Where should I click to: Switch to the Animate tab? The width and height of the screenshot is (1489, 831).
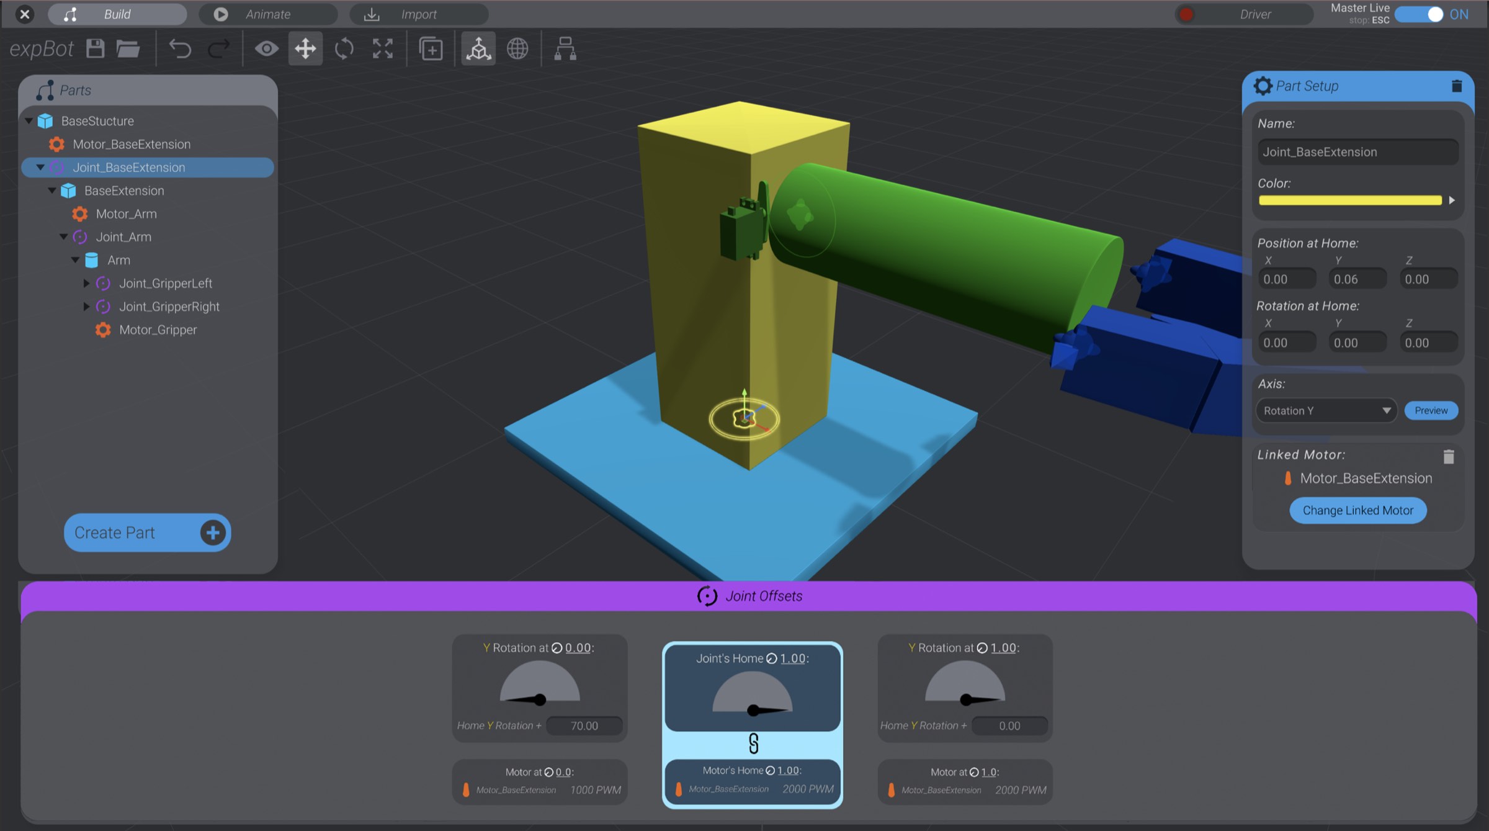pyautogui.click(x=267, y=14)
